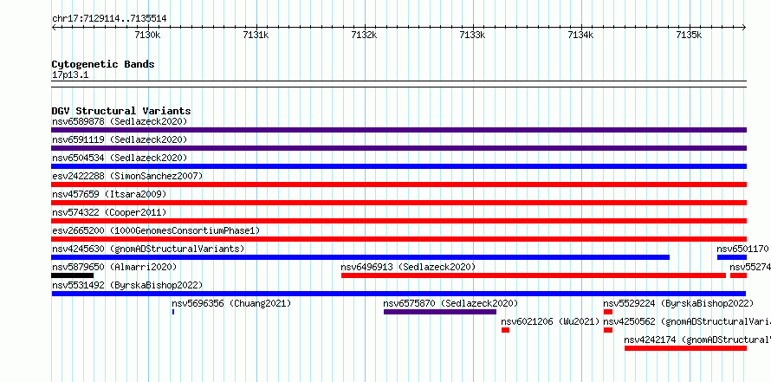Select small red bar under nsv5529224

[608, 312]
